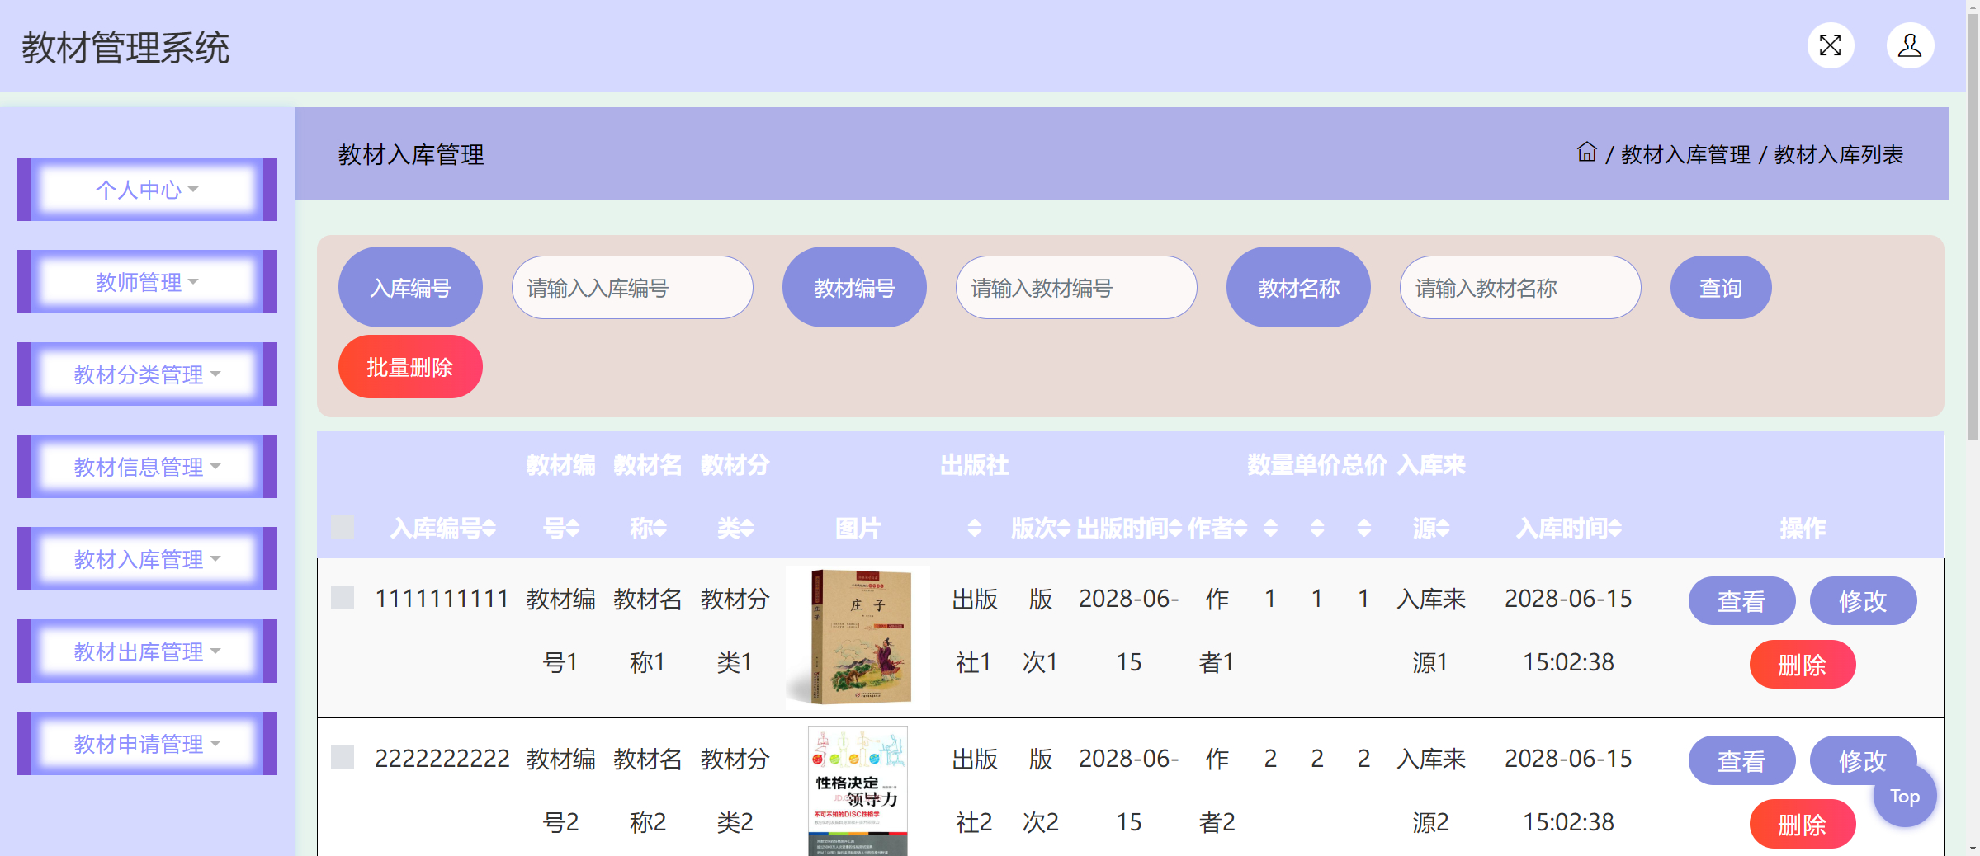Expand the 教材入库管理 menu
The image size is (1980, 856).
147,559
